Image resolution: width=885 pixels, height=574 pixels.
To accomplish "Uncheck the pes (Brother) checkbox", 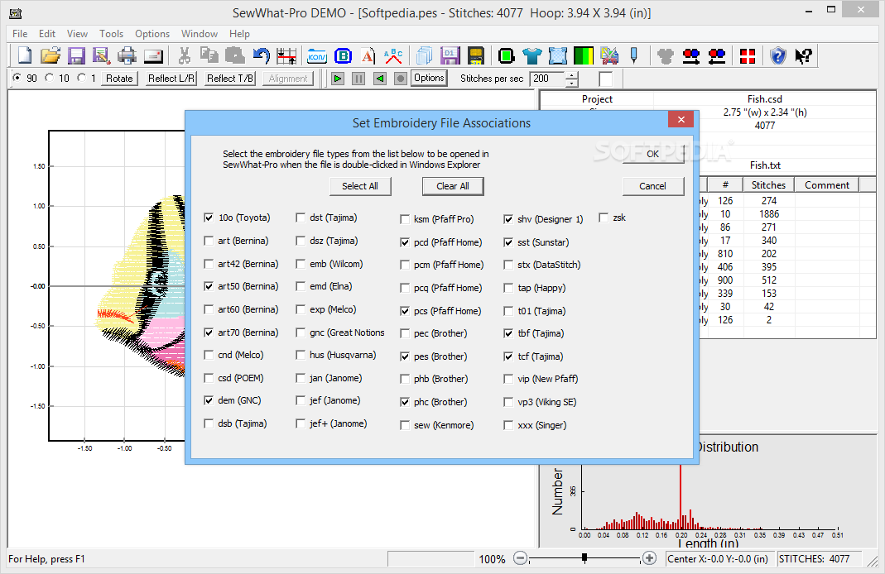I will coord(405,356).
